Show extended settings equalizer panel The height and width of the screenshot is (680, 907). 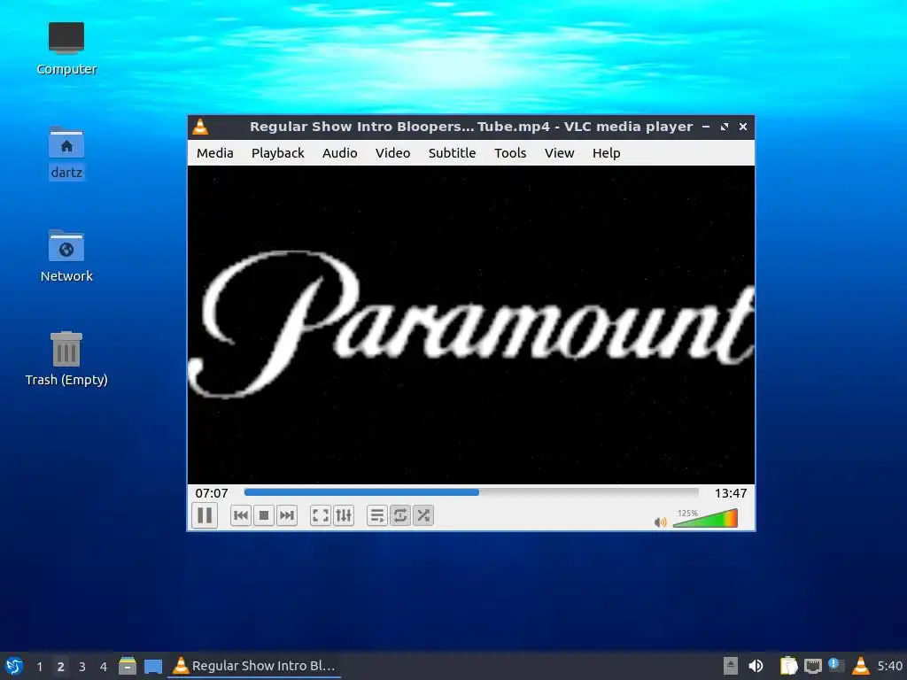tap(344, 515)
